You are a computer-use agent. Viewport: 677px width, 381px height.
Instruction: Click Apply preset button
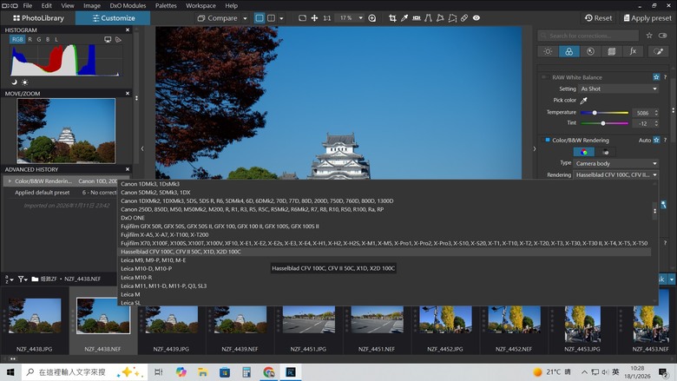[x=647, y=18]
